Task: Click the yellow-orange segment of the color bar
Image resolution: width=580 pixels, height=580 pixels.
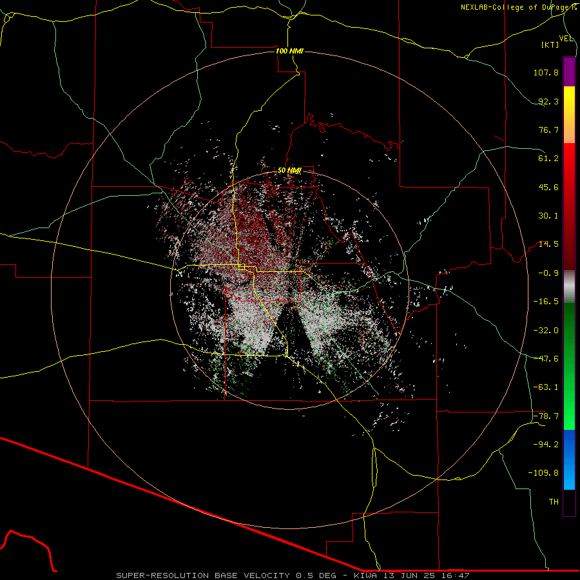Action: click(x=569, y=115)
